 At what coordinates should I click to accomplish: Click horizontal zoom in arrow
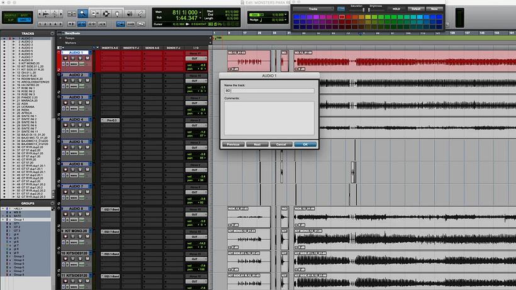61,14
